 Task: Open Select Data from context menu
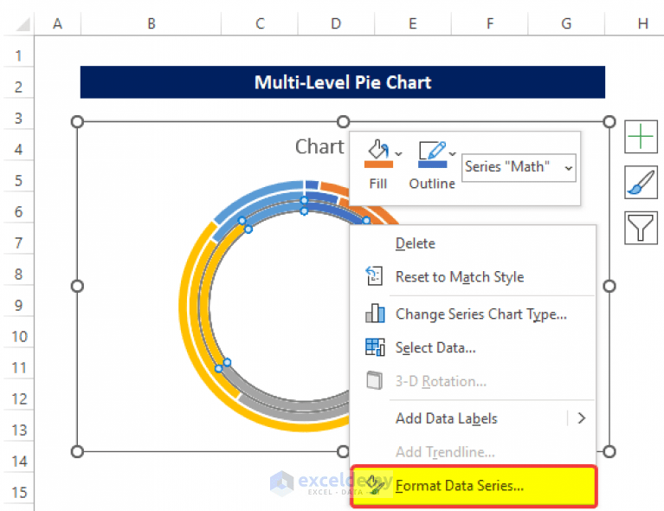click(435, 348)
